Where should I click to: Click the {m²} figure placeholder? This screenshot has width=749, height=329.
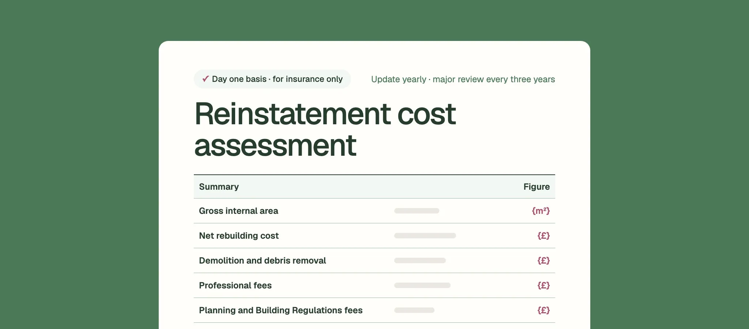541,211
